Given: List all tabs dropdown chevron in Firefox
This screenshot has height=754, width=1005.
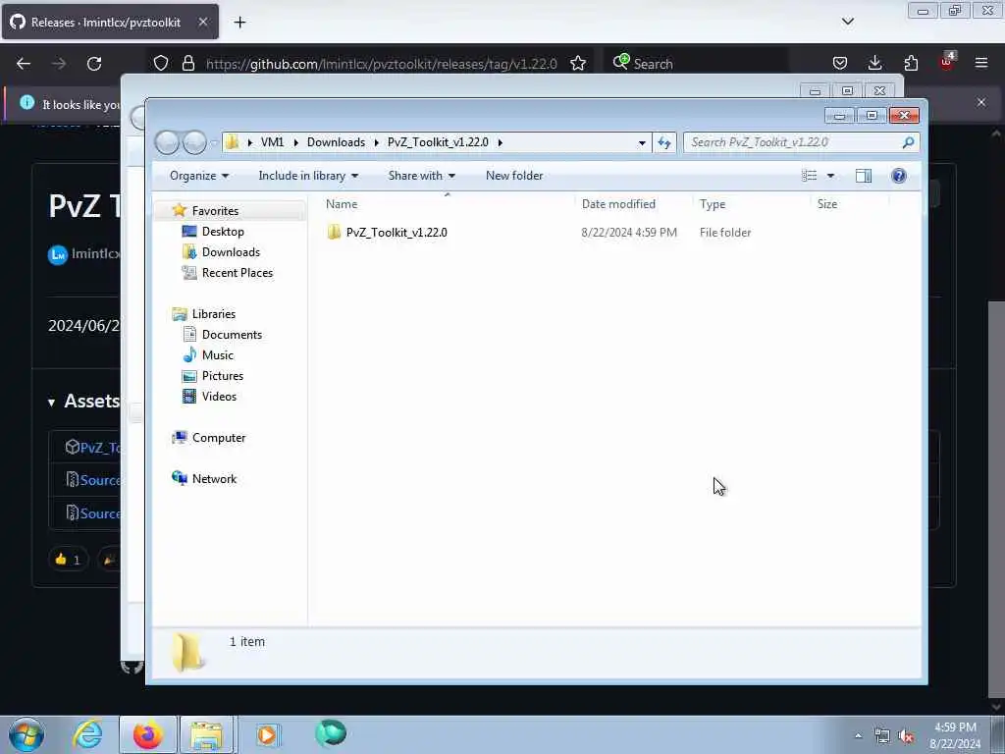Looking at the screenshot, I should [x=847, y=22].
